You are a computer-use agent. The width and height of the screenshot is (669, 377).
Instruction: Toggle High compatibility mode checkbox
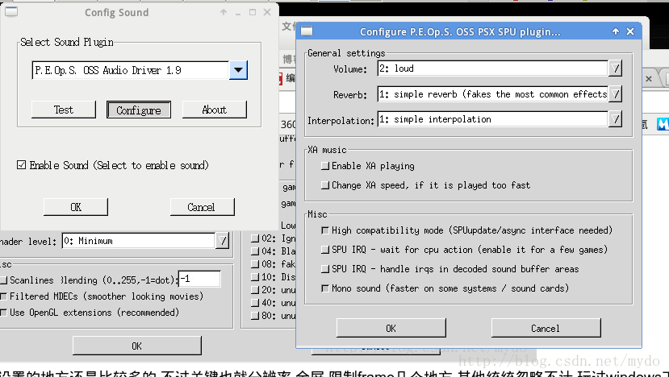coord(325,230)
